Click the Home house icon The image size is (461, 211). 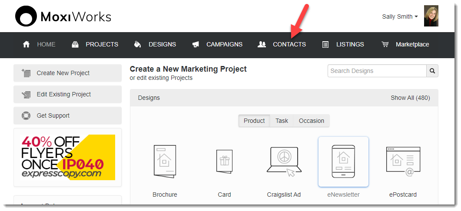click(x=27, y=45)
